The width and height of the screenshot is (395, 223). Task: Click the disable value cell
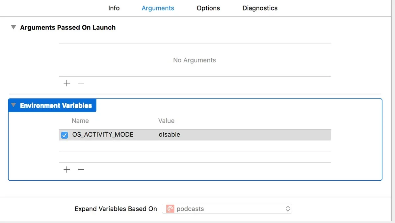click(x=170, y=135)
